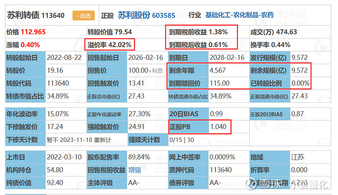Click 暂不 2023-11-18 重新计 text

[79, 140]
